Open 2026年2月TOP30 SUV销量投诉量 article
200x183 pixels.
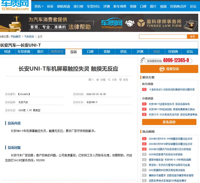(x=170, y=139)
